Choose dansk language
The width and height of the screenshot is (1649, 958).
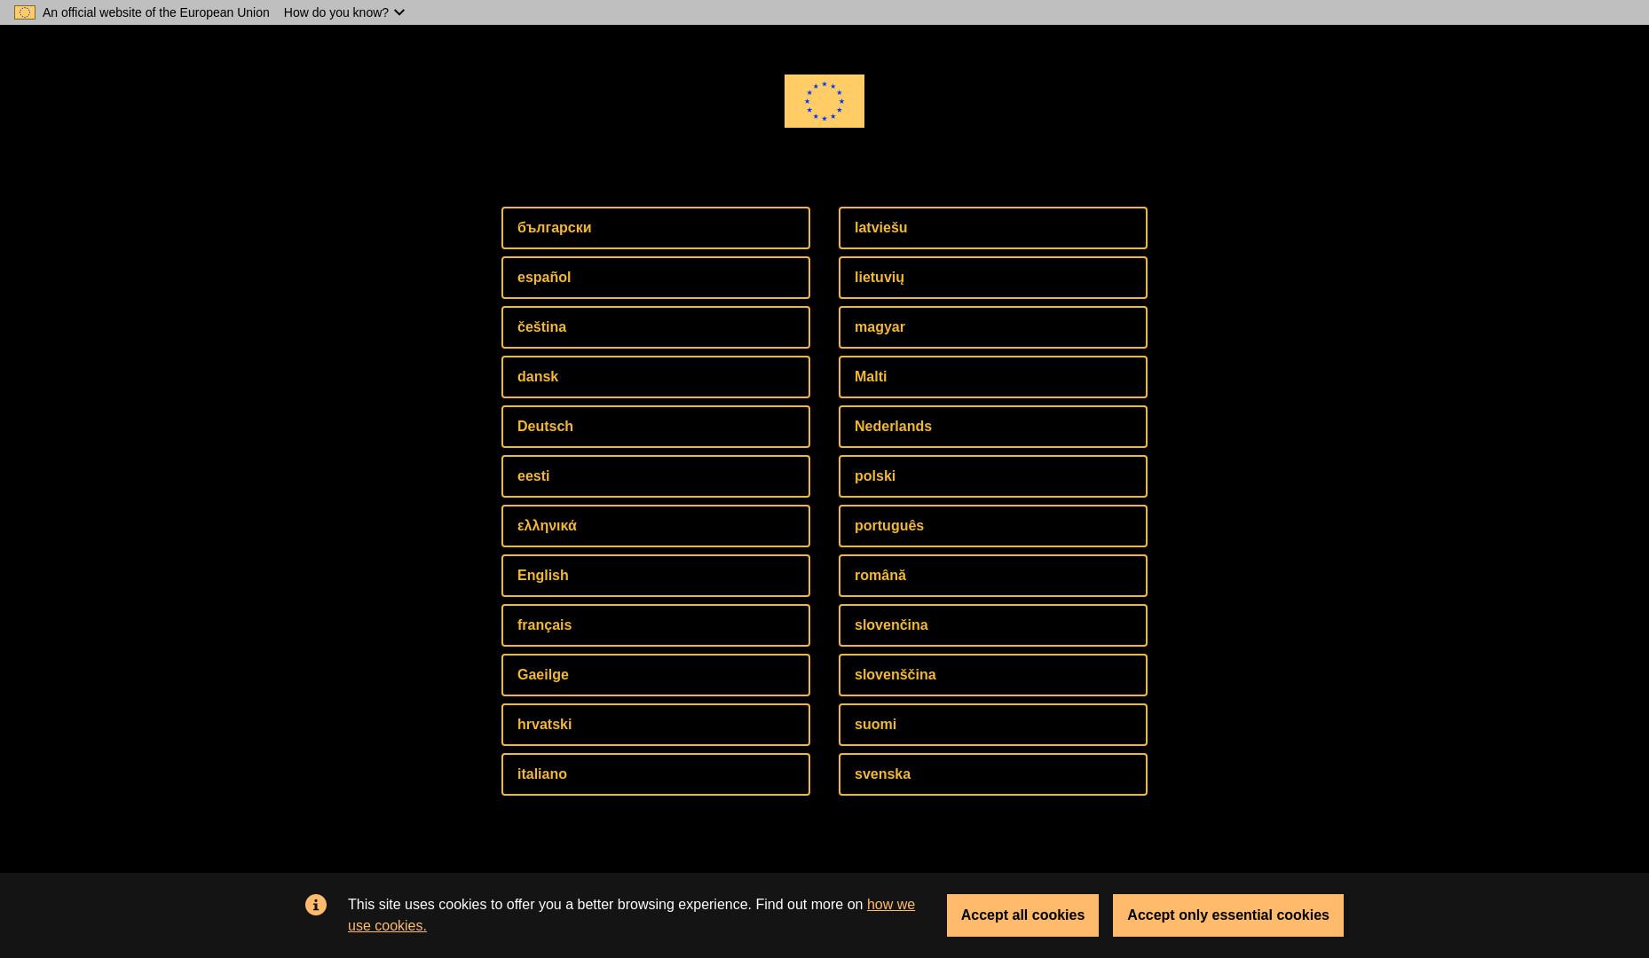click(656, 377)
